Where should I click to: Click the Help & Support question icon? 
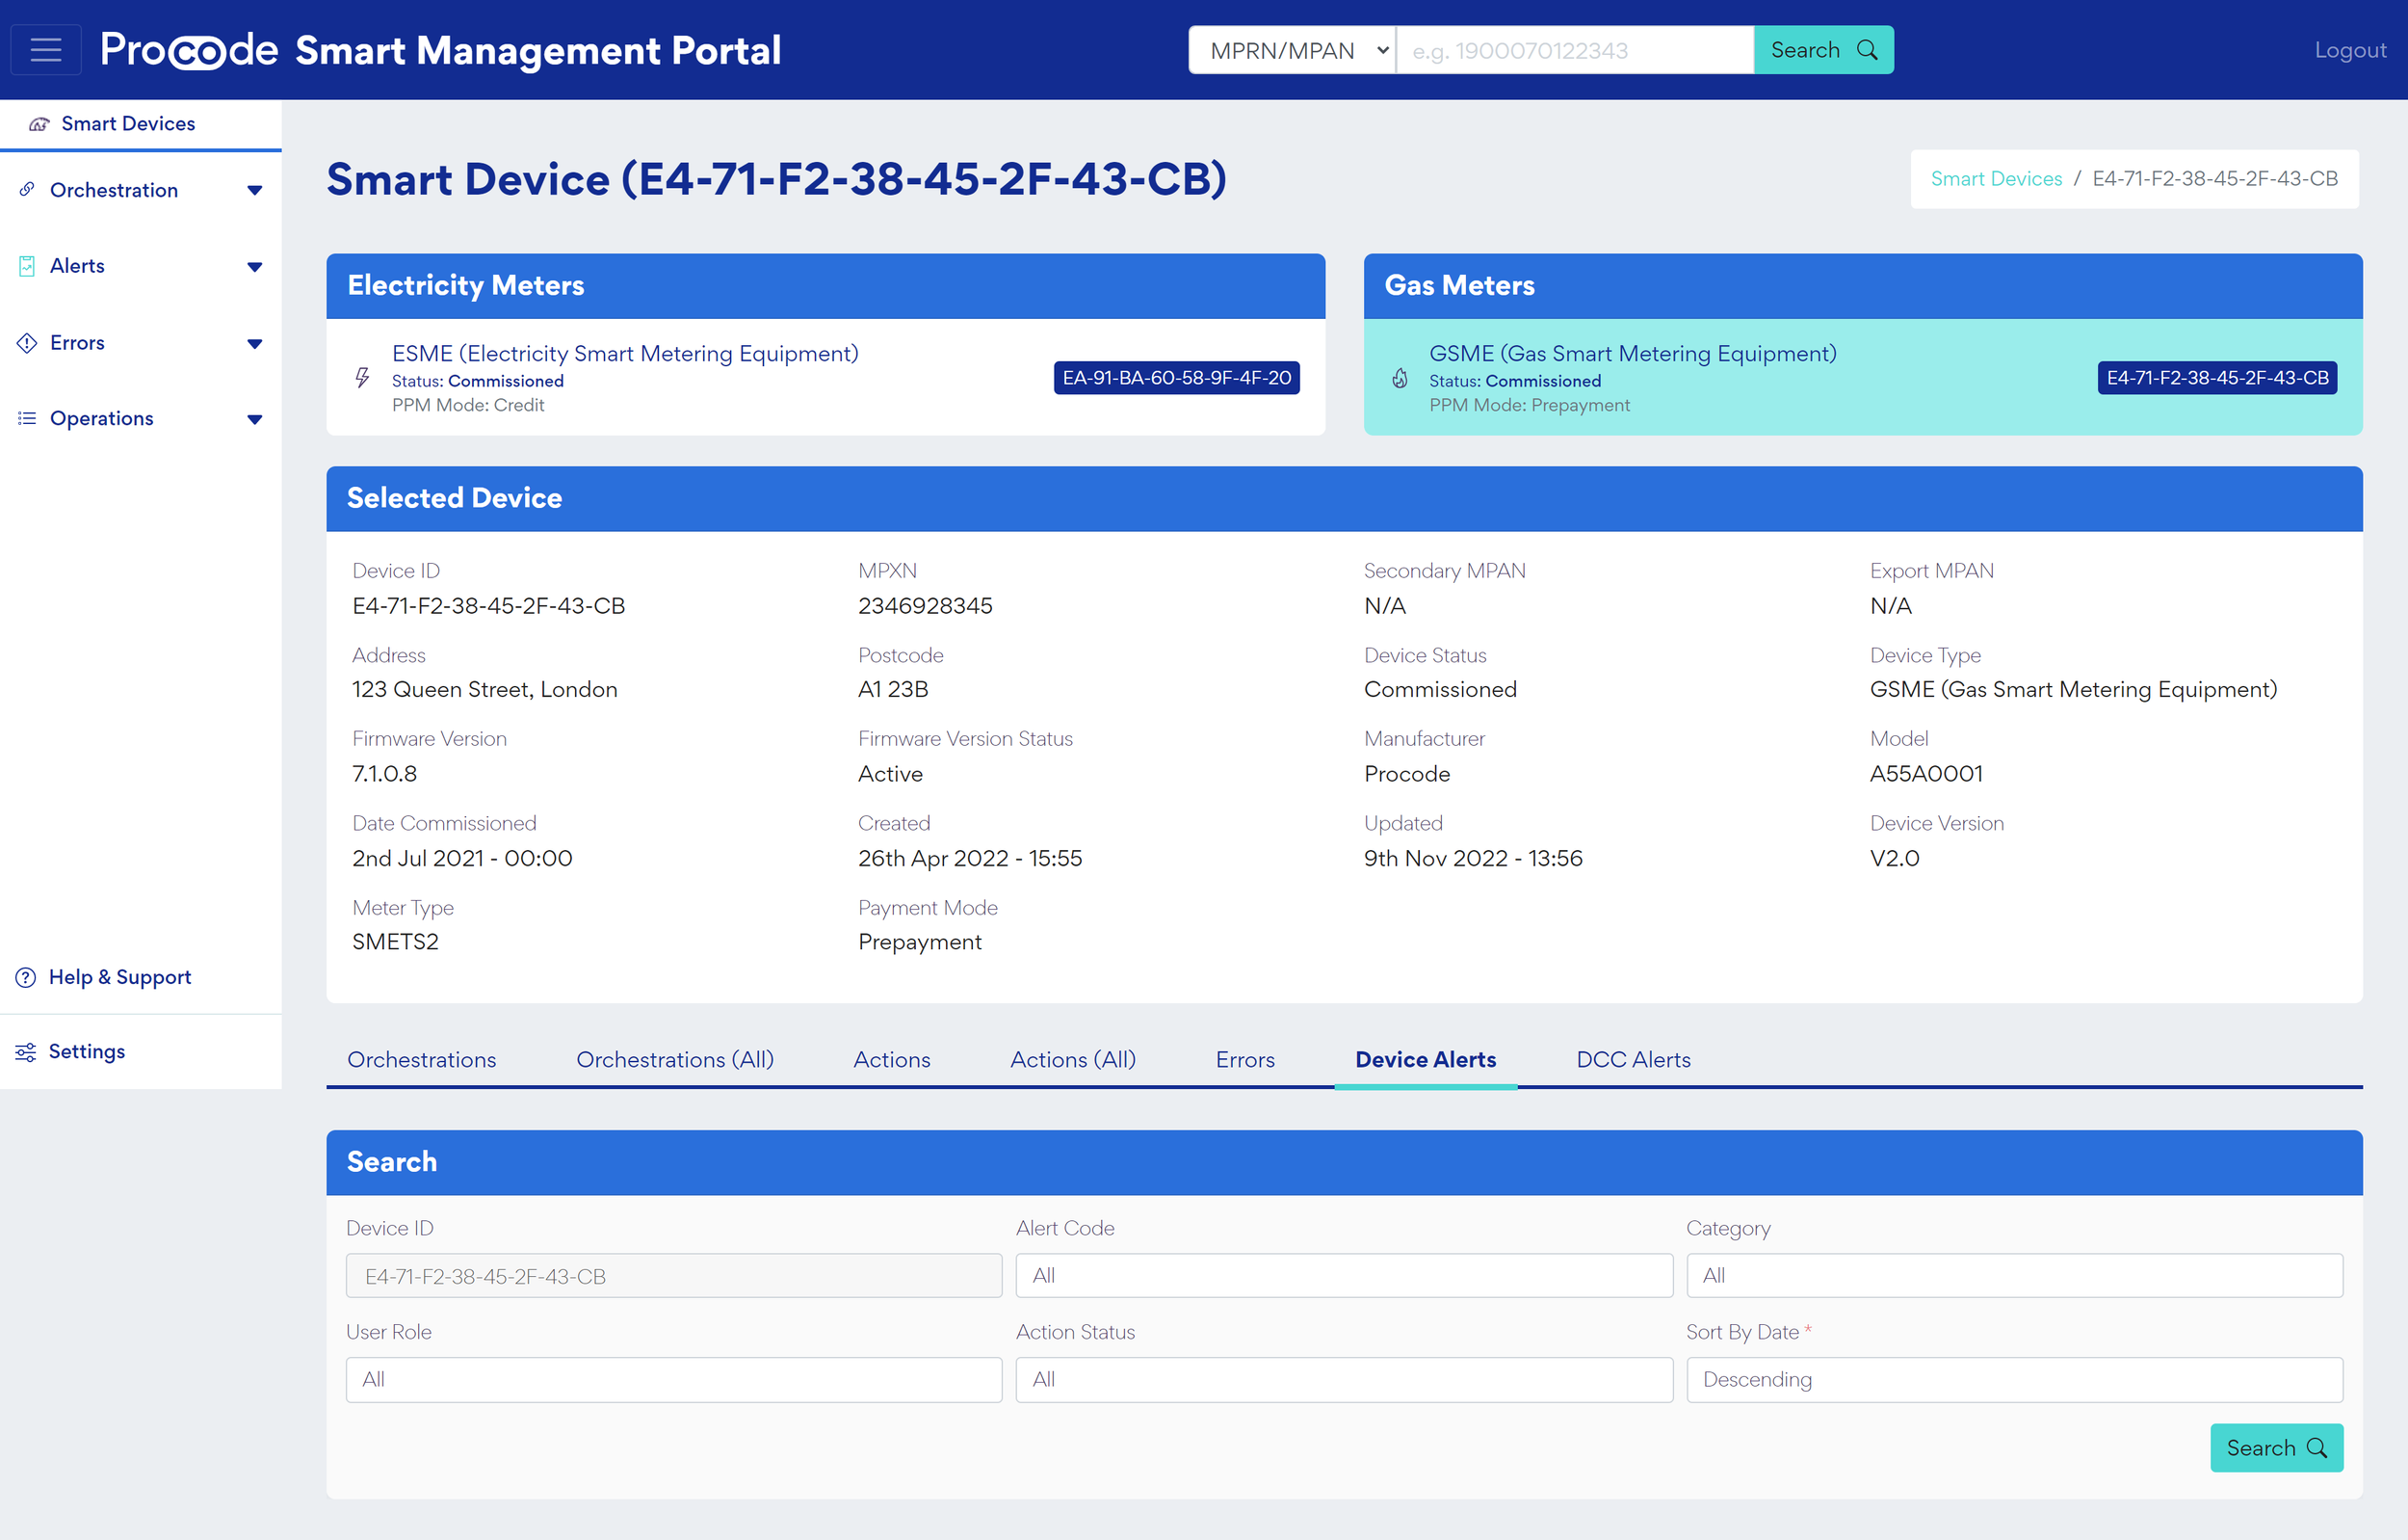[x=26, y=977]
